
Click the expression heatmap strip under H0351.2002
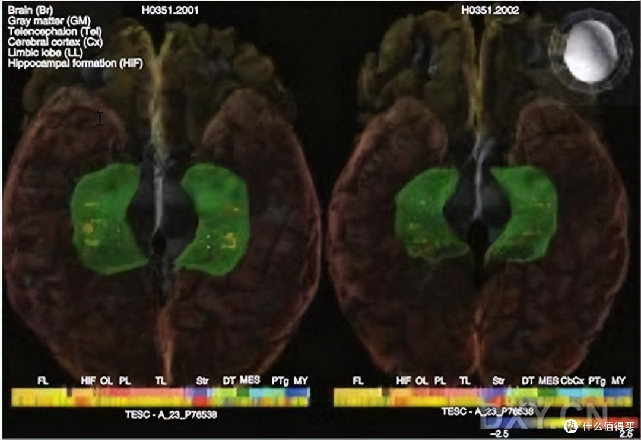tap(483, 397)
